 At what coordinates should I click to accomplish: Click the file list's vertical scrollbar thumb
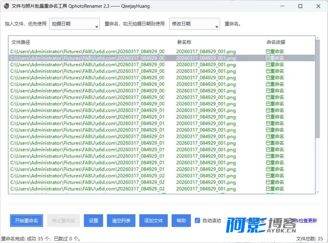click(x=318, y=89)
